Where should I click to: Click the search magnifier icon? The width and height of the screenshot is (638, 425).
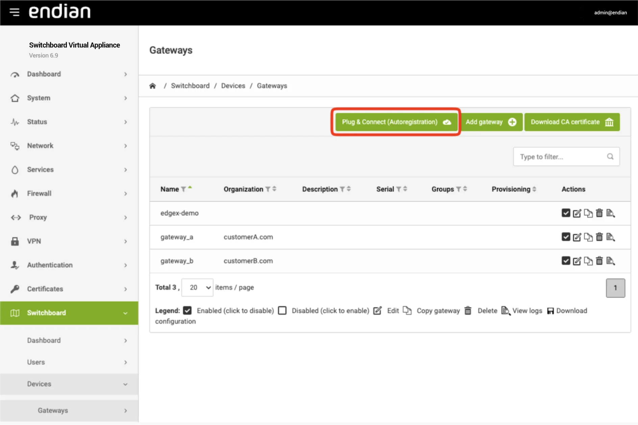(610, 156)
